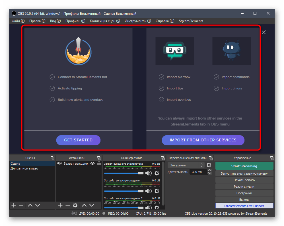Increase Длительность with the up stepper arrow
Screen dimensions: 284x226
[x=210, y=170]
